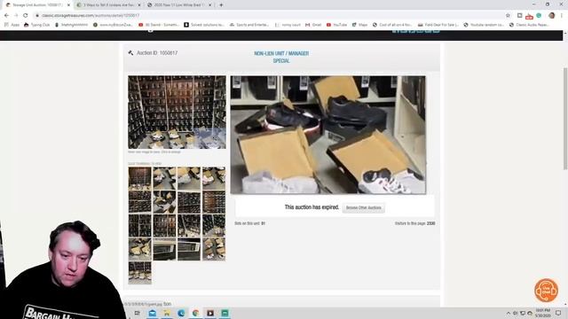Viewport: 568px width, 319px height.
Task: Open new browser tab with plus
Action: (221, 5)
